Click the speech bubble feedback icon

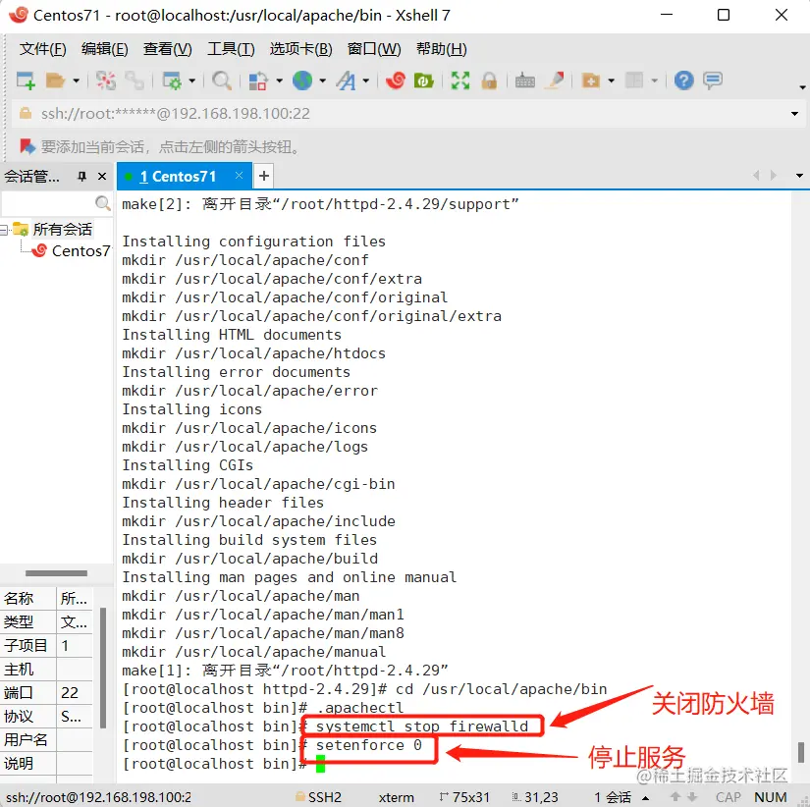[713, 81]
